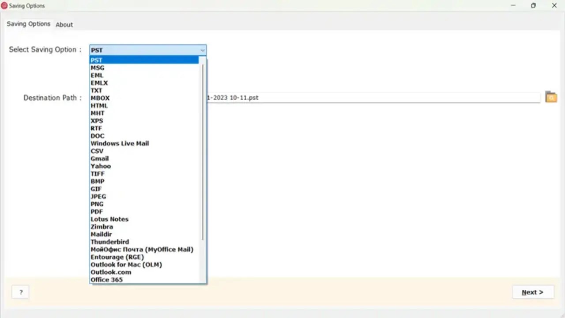Choose MSG from the saving list
The image size is (565, 318).
click(144, 68)
